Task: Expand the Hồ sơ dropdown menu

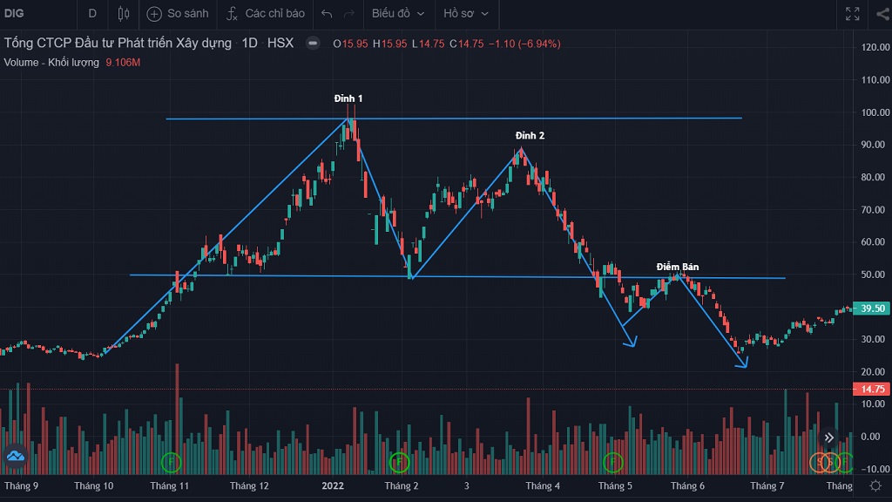Action: pos(466,14)
